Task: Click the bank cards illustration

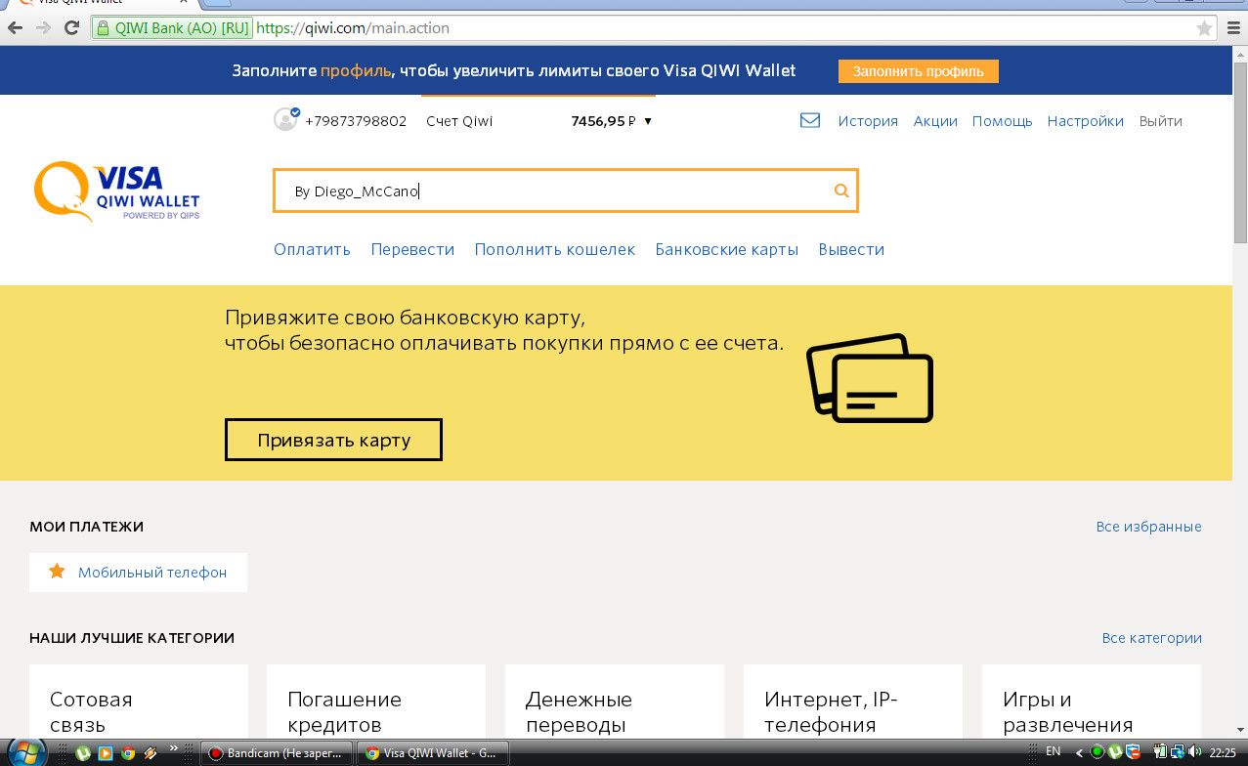Action: (869, 378)
